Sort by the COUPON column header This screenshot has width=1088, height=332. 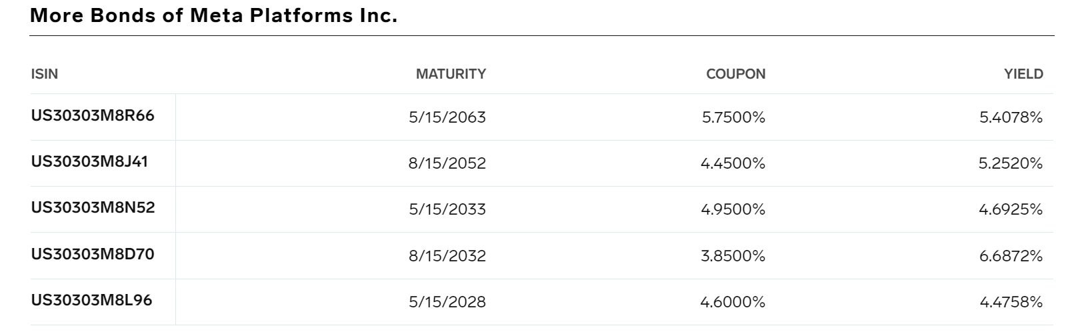point(735,74)
